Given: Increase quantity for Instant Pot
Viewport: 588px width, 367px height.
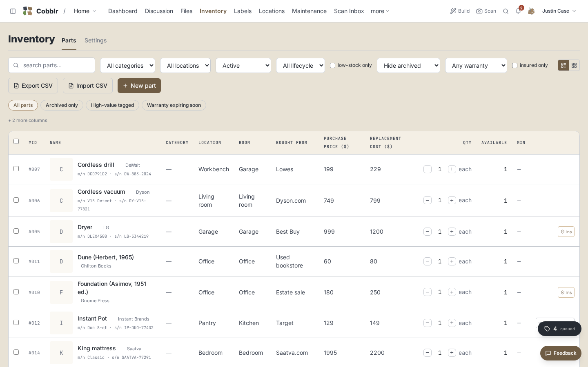Looking at the screenshot, I should pyautogui.click(x=452, y=323).
